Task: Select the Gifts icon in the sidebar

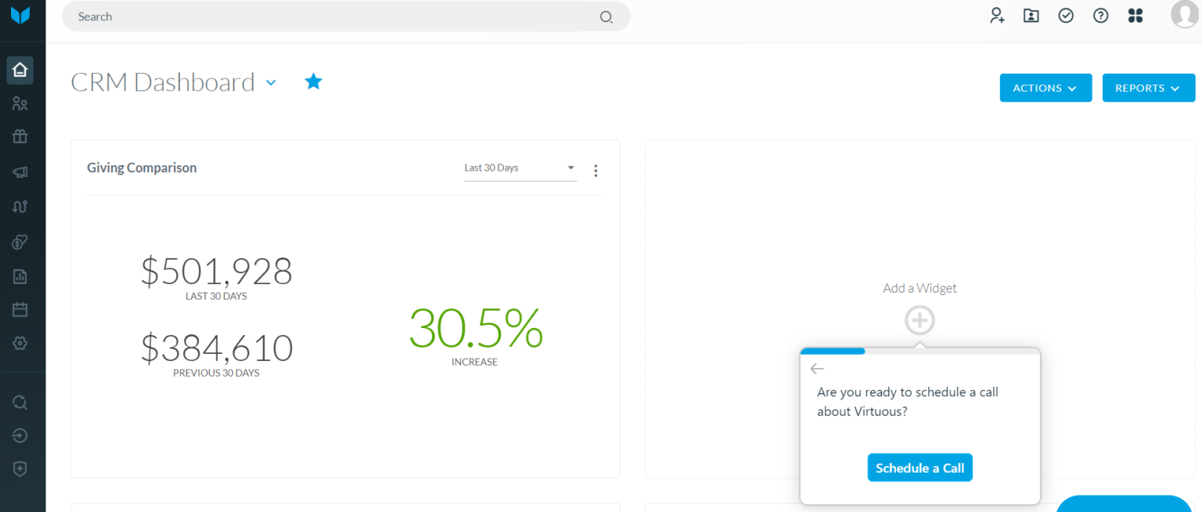Action: 20,137
